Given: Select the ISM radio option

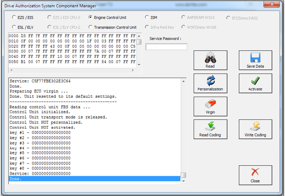Looking at the screenshot, I should [x=147, y=17].
